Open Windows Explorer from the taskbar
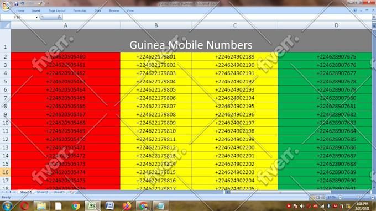 tap(41, 206)
